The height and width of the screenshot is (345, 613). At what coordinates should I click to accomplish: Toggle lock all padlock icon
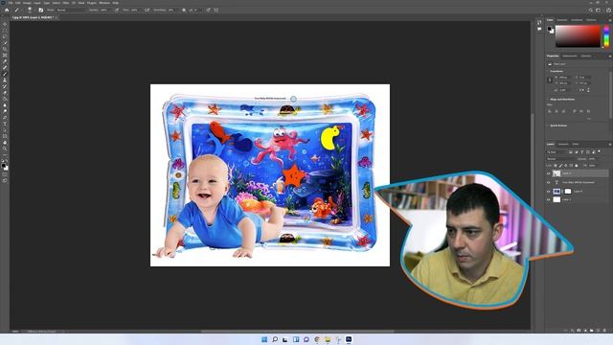click(577, 166)
